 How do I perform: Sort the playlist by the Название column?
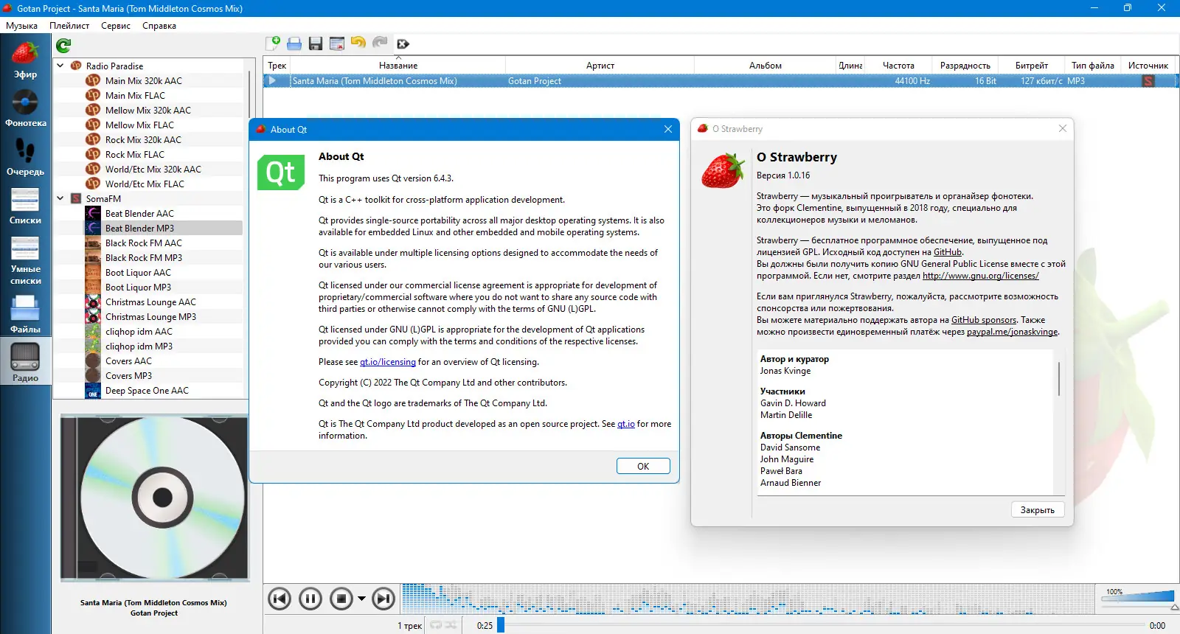[x=398, y=66]
